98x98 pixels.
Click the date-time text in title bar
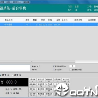point(14,2)
